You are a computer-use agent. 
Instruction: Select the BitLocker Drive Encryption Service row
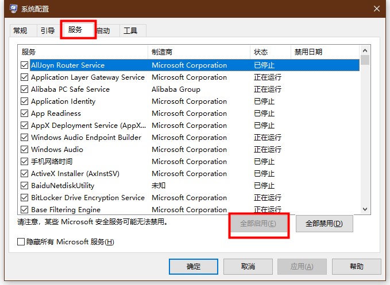(87, 198)
